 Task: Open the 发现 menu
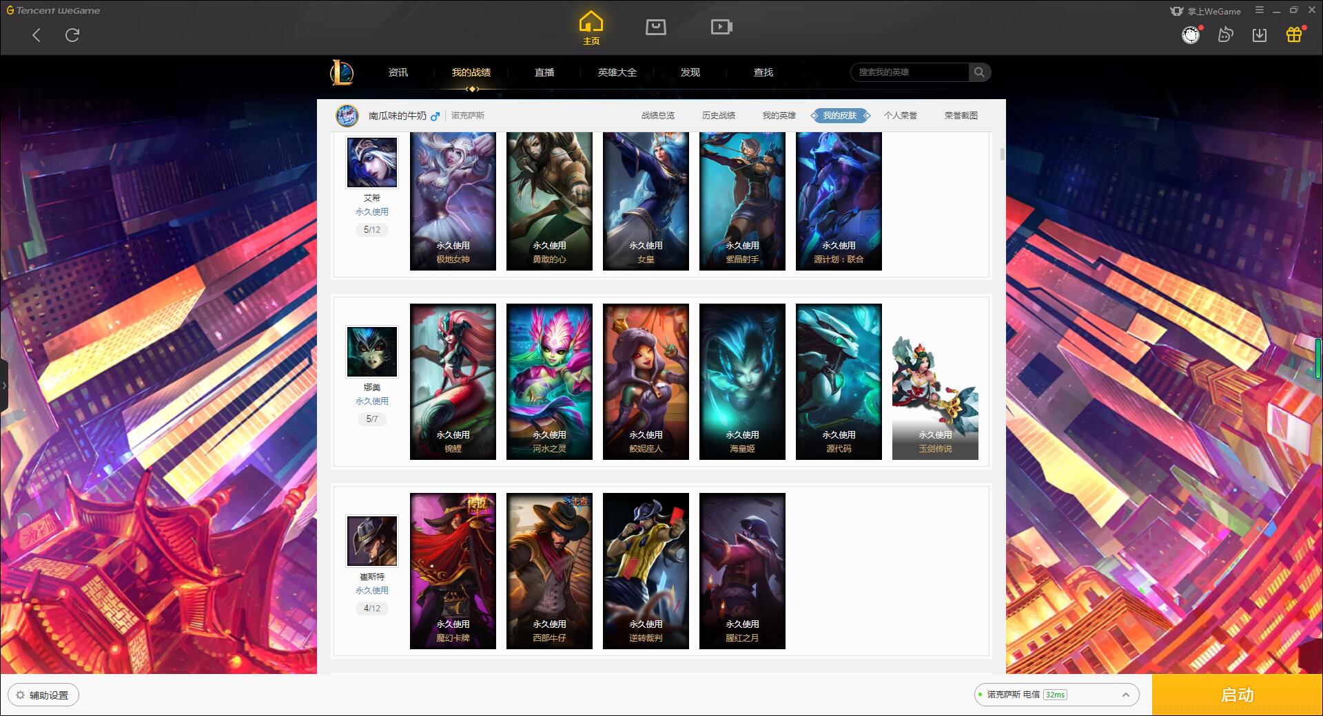pyautogui.click(x=690, y=72)
